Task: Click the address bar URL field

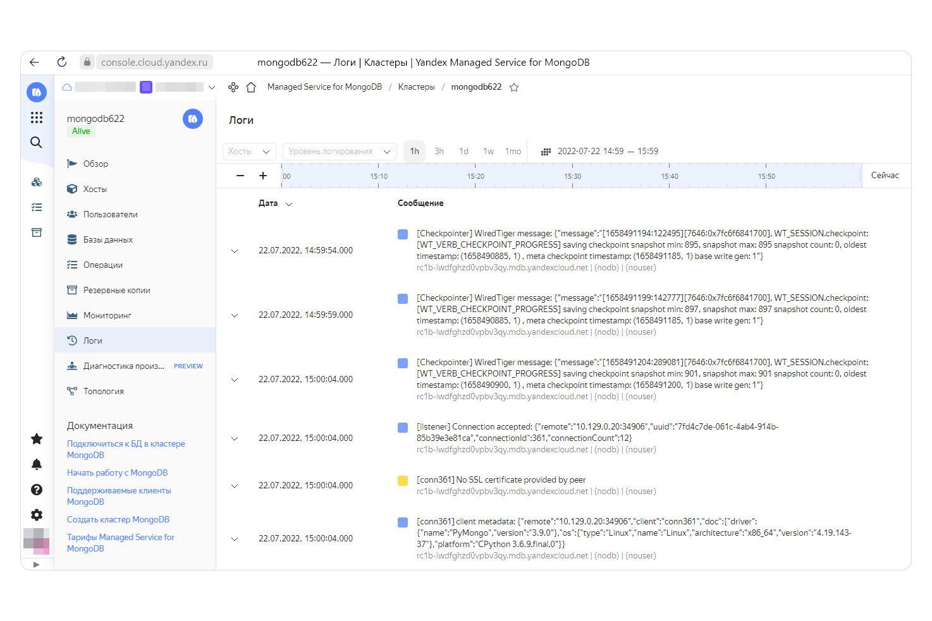Action: click(x=154, y=62)
